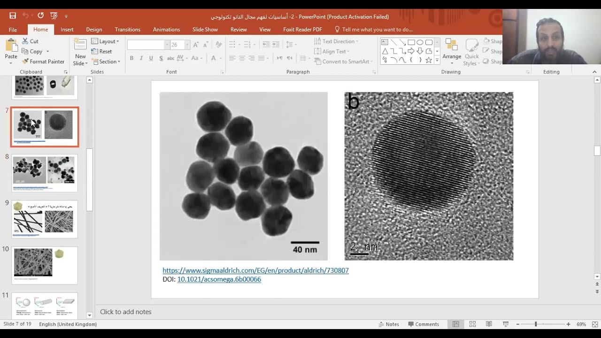This screenshot has width=601, height=338.
Task: Switch to Slide Sorter view in the status bar
Action: [472, 324]
